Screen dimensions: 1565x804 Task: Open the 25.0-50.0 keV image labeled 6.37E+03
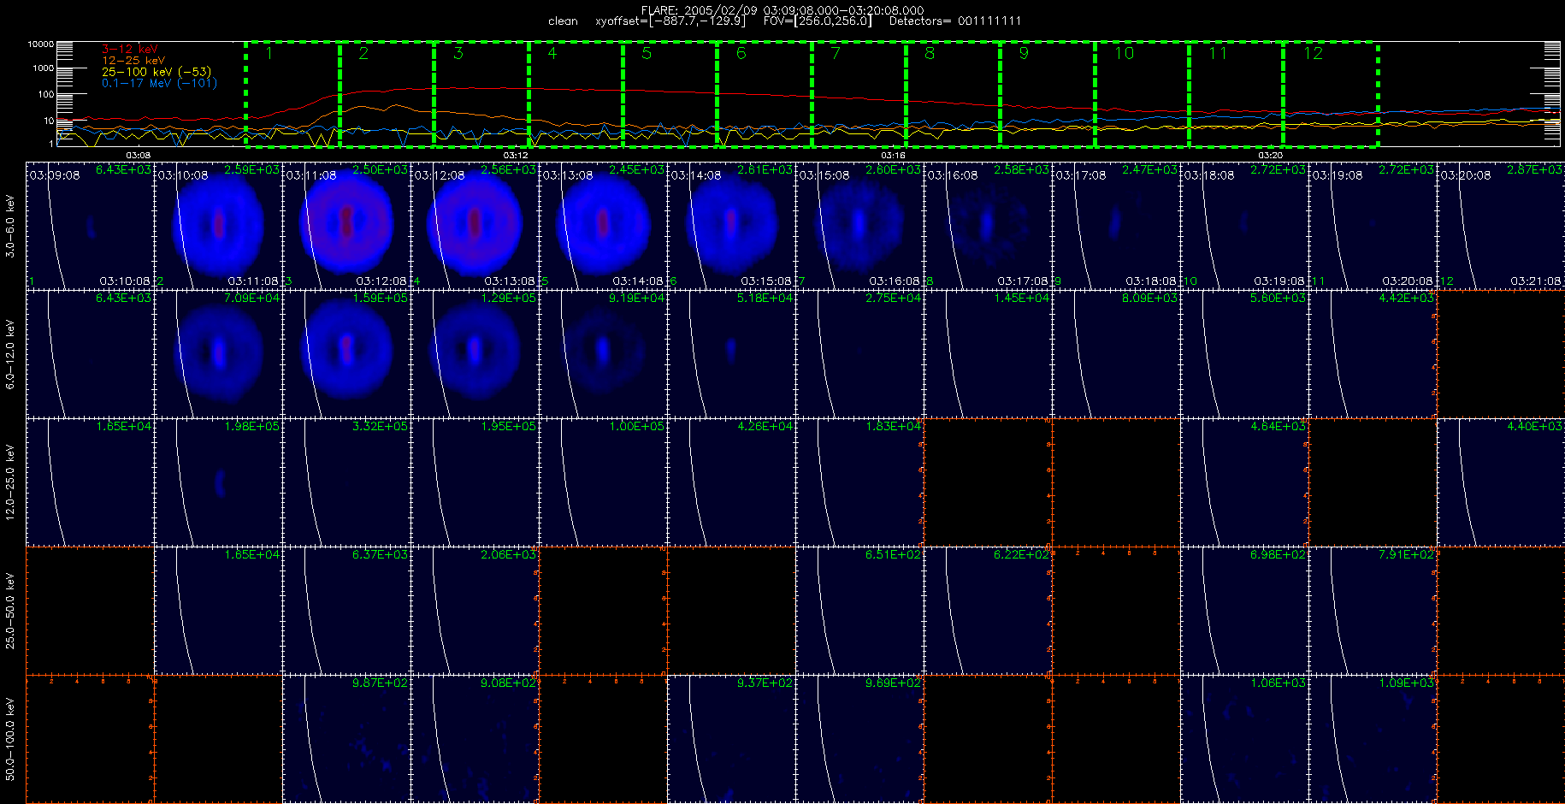pos(346,611)
